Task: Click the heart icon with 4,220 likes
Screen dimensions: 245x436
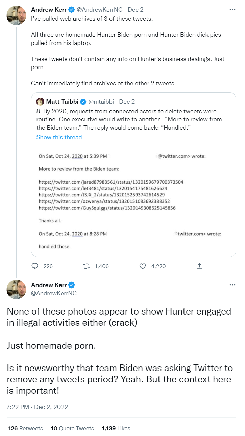Action: point(143,266)
